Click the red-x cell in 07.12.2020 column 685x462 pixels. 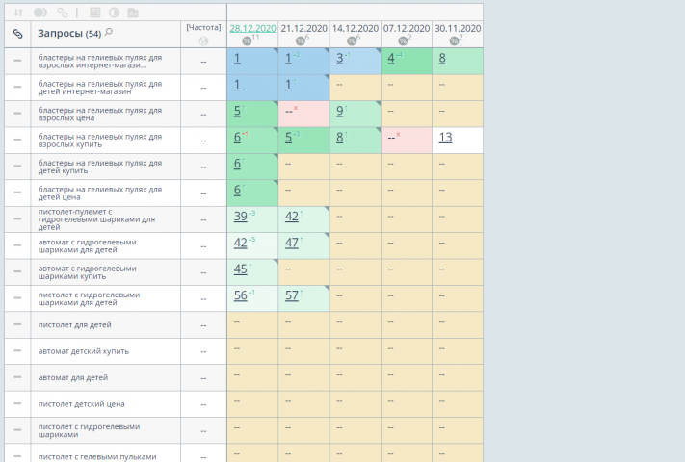pyautogui.click(x=407, y=141)
